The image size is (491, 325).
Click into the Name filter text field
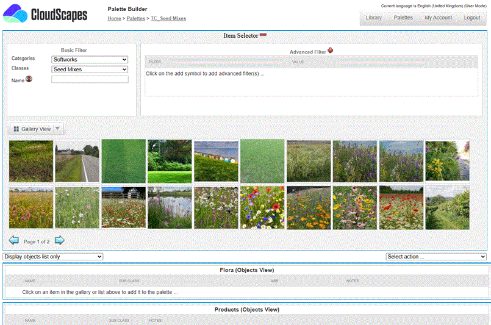click(90, 79)
